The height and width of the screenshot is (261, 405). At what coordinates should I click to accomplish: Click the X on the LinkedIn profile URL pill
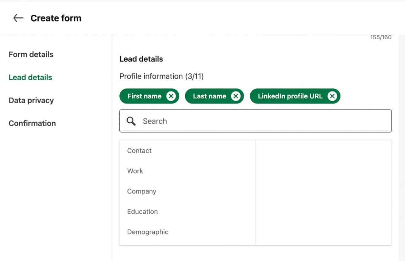pos(332,96)
